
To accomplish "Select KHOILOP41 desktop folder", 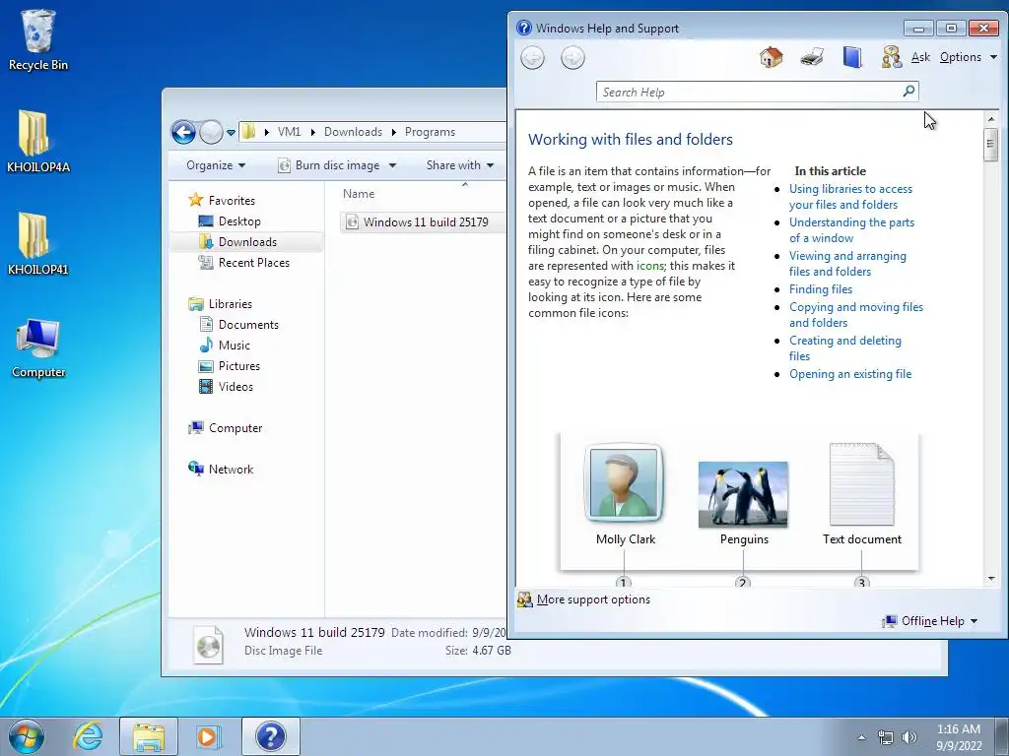I will point(38,244).
